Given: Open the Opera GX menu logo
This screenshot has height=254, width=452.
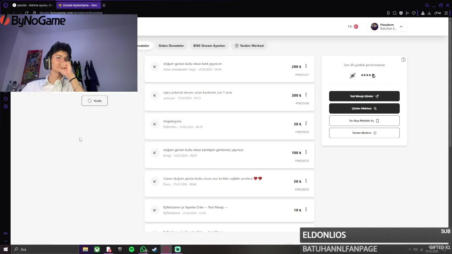Looking at the screenshot, I should click(x=6, y=5).
